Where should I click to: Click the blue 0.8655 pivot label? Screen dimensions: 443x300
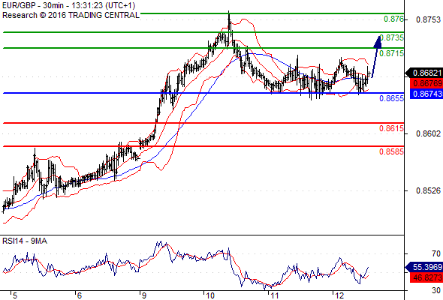point(392,98)
